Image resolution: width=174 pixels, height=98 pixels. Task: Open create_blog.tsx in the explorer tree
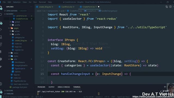(21, 41)
